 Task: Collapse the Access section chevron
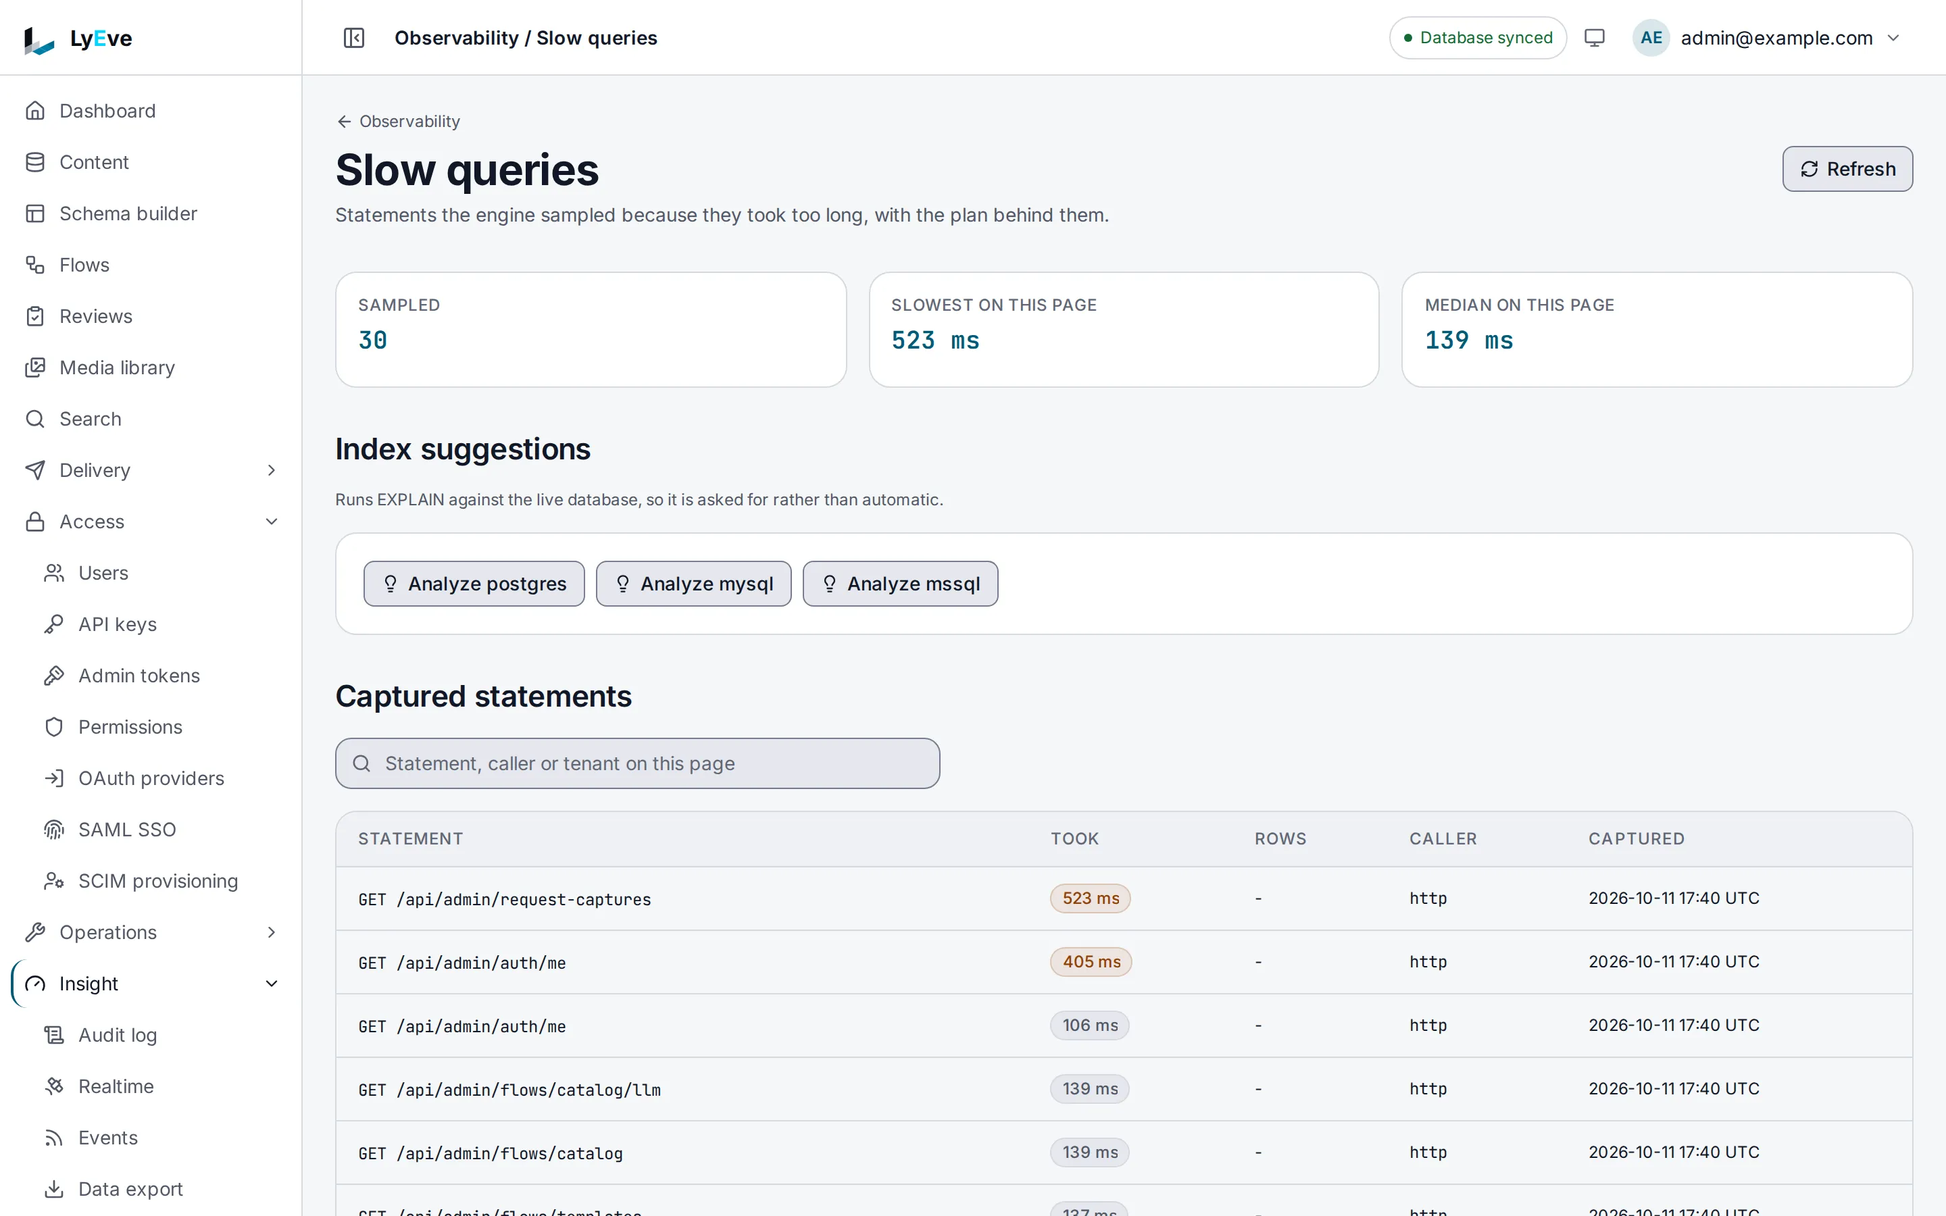pyautogui.click(x=271, y=522)
